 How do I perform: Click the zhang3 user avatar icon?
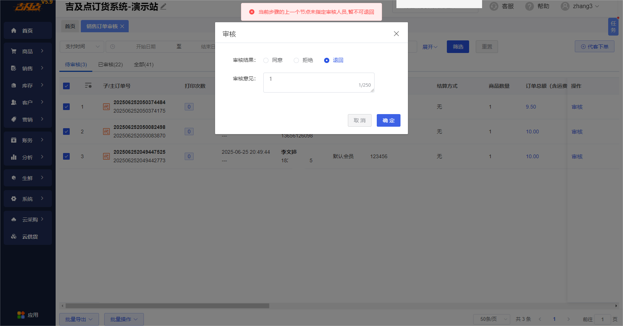coord(565,6)
